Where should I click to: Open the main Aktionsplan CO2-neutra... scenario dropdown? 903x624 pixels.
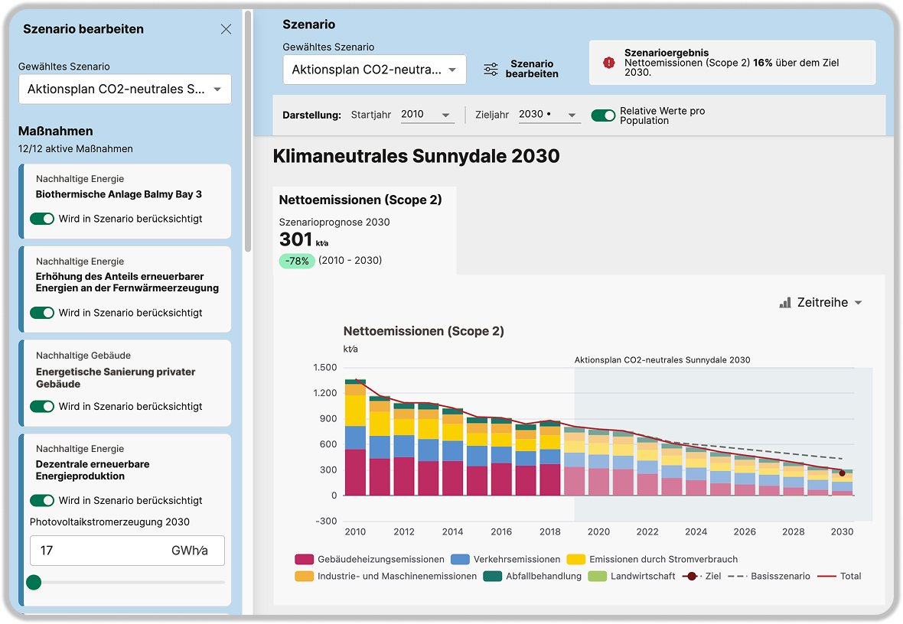(374, 70)
